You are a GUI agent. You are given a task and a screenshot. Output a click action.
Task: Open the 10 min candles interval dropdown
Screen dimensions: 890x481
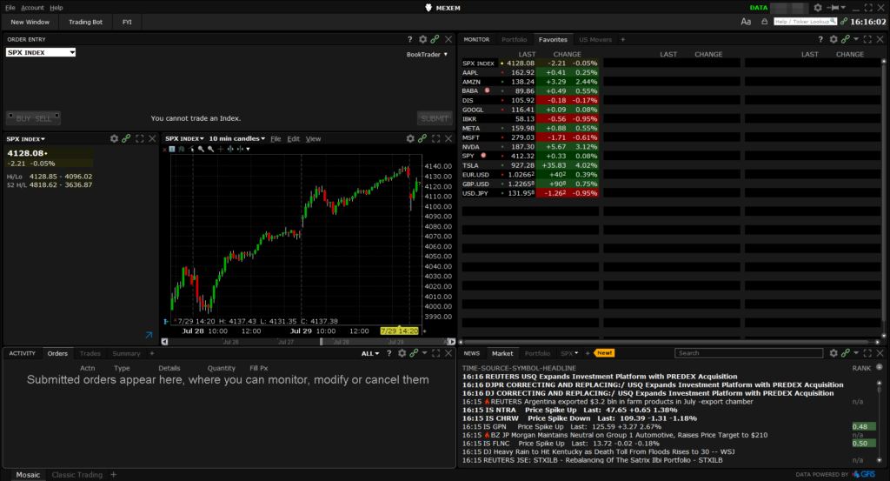click(x=237, y=138)
